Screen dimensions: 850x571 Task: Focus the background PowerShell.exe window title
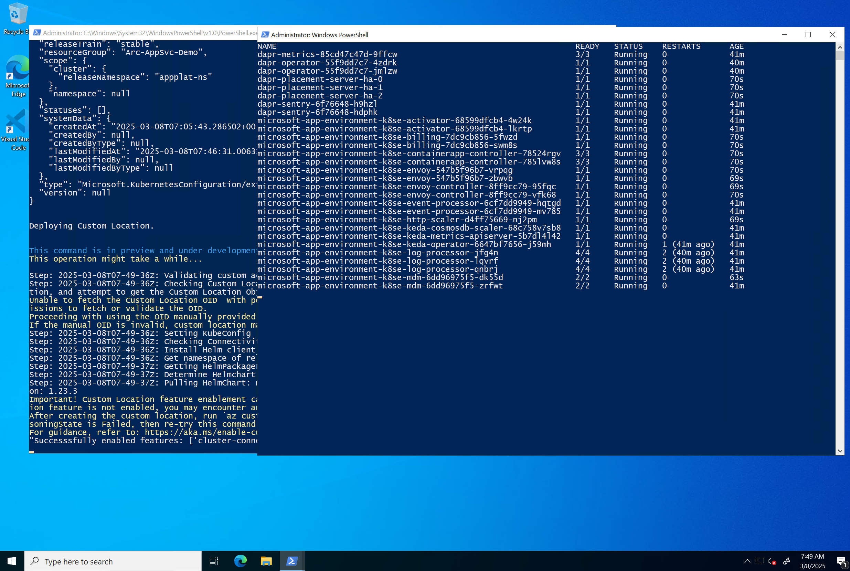point(146,33)
